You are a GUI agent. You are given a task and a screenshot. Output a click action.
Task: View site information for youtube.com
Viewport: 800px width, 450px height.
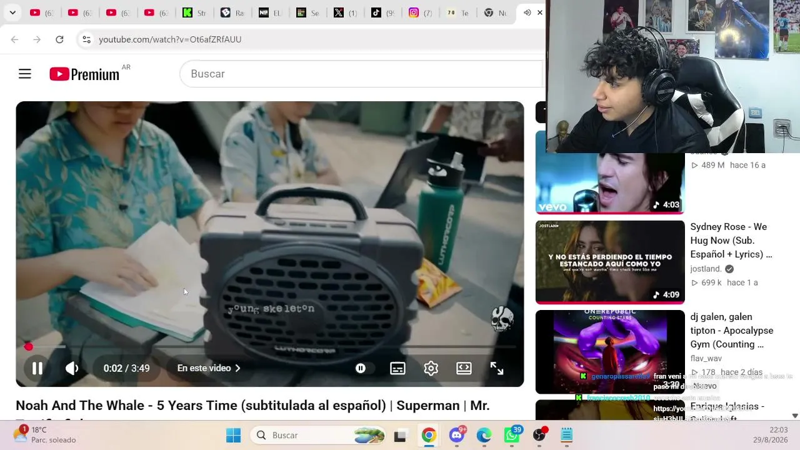click(87, 39)
